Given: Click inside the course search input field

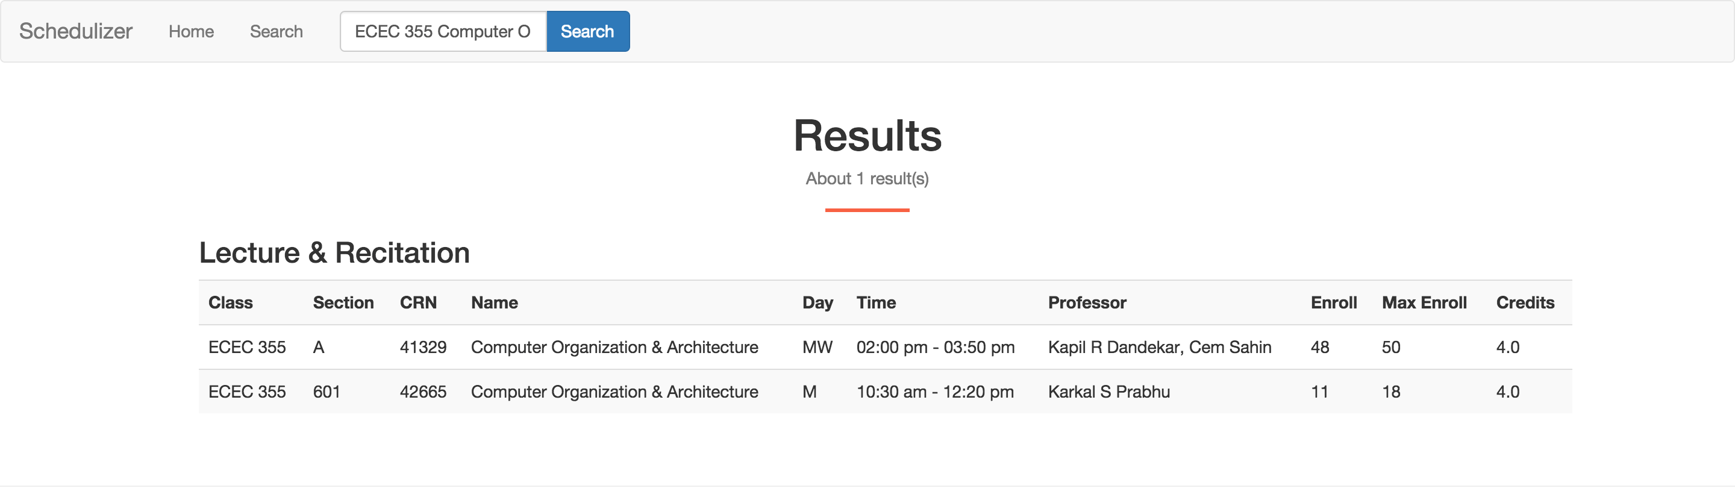Looking at the screenshot, I should 443,31.
